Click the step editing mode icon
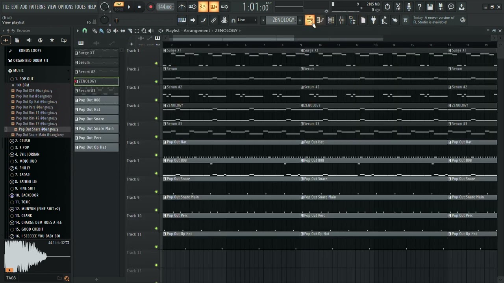This screenshot has height=283, width=504. click(x=203, y=20)
